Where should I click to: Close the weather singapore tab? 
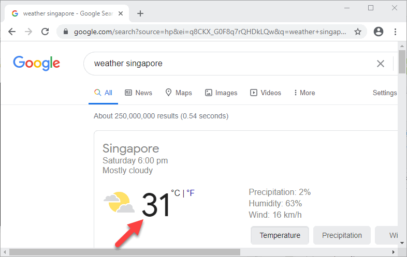pos(121,13)
